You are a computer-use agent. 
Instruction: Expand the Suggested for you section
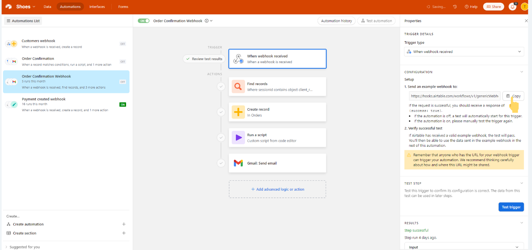(23, 247)
